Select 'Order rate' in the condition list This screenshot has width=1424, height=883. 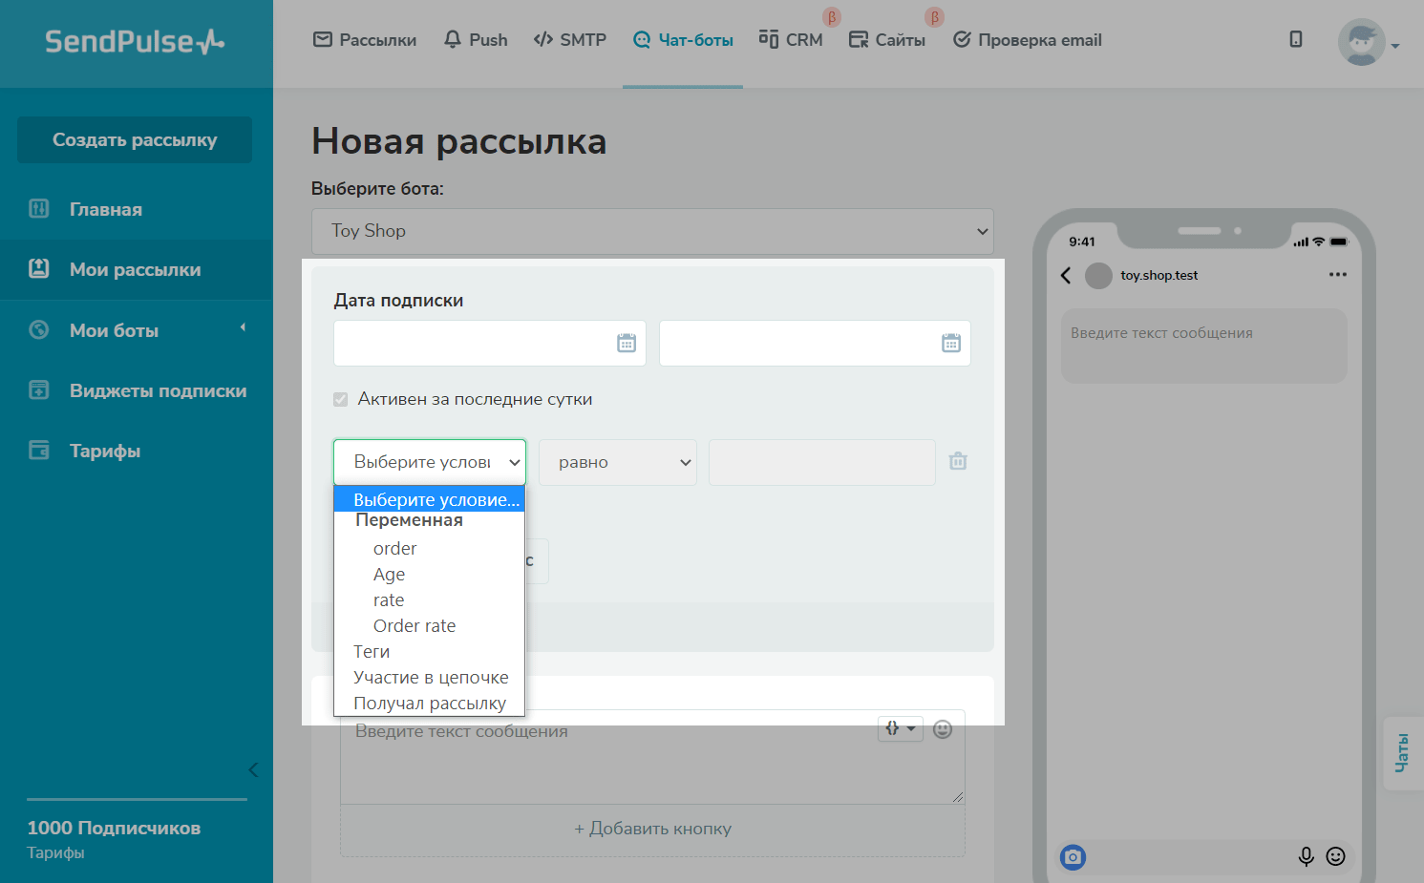point(414,625)
